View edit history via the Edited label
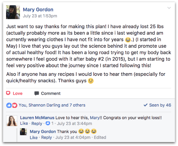The height and width of the screenshot is (146, 178). (x=100, y=137)
